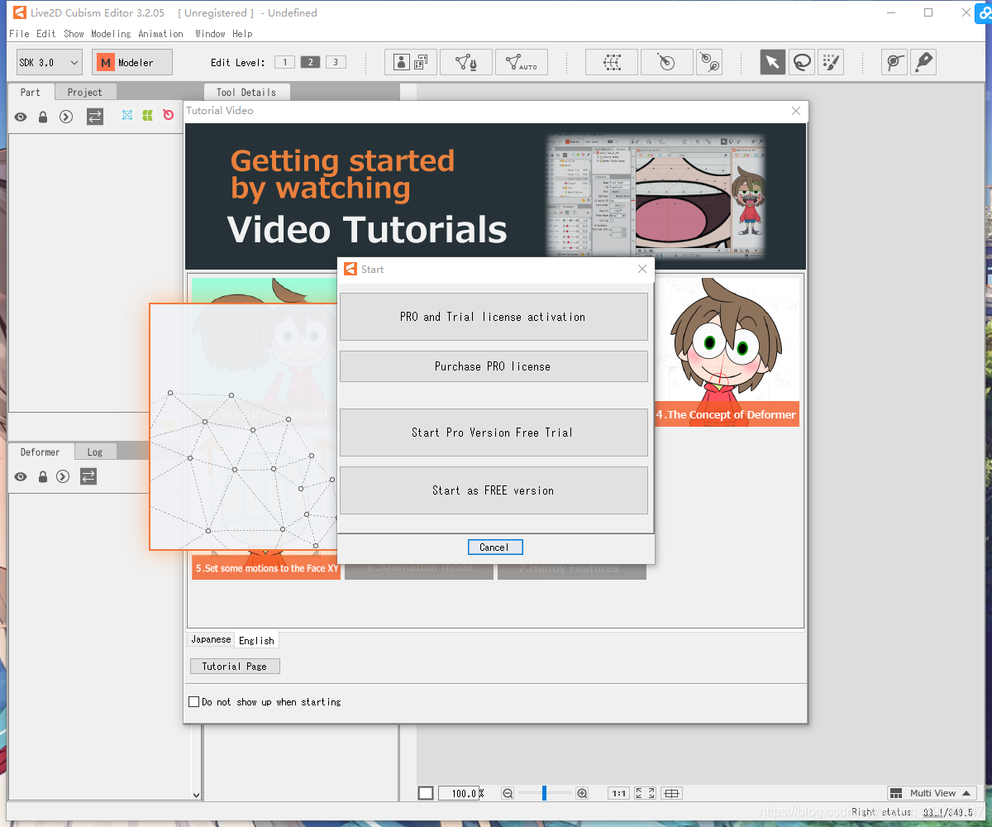Open the SDK 3.0 version dropdown
Viewport: 992px width, 827px height.
[50, 62]
